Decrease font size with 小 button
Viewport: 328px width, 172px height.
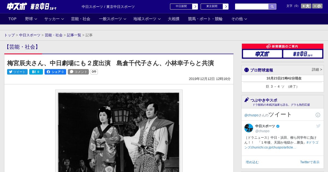point(317,6)
